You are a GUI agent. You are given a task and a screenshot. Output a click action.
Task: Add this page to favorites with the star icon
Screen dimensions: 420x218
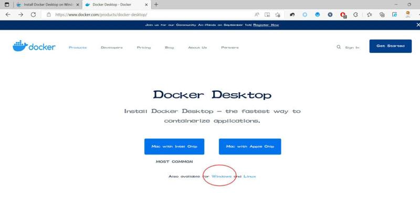278,15
